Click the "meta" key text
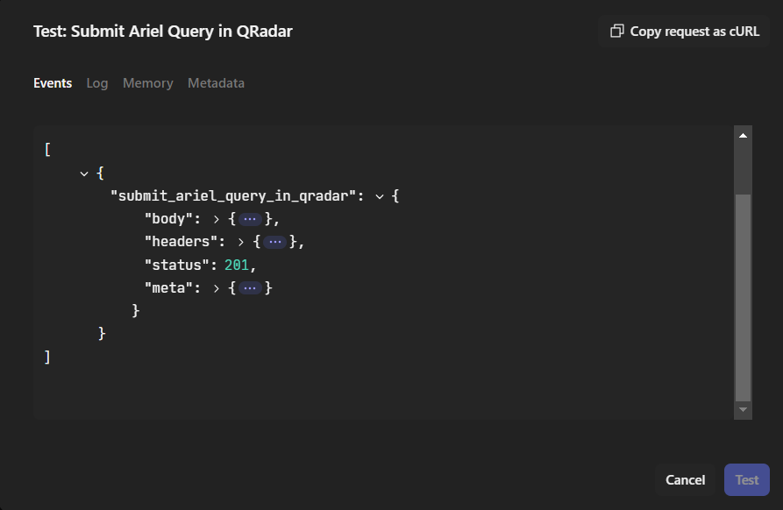 pyautogui.click(x=168, y=288)
